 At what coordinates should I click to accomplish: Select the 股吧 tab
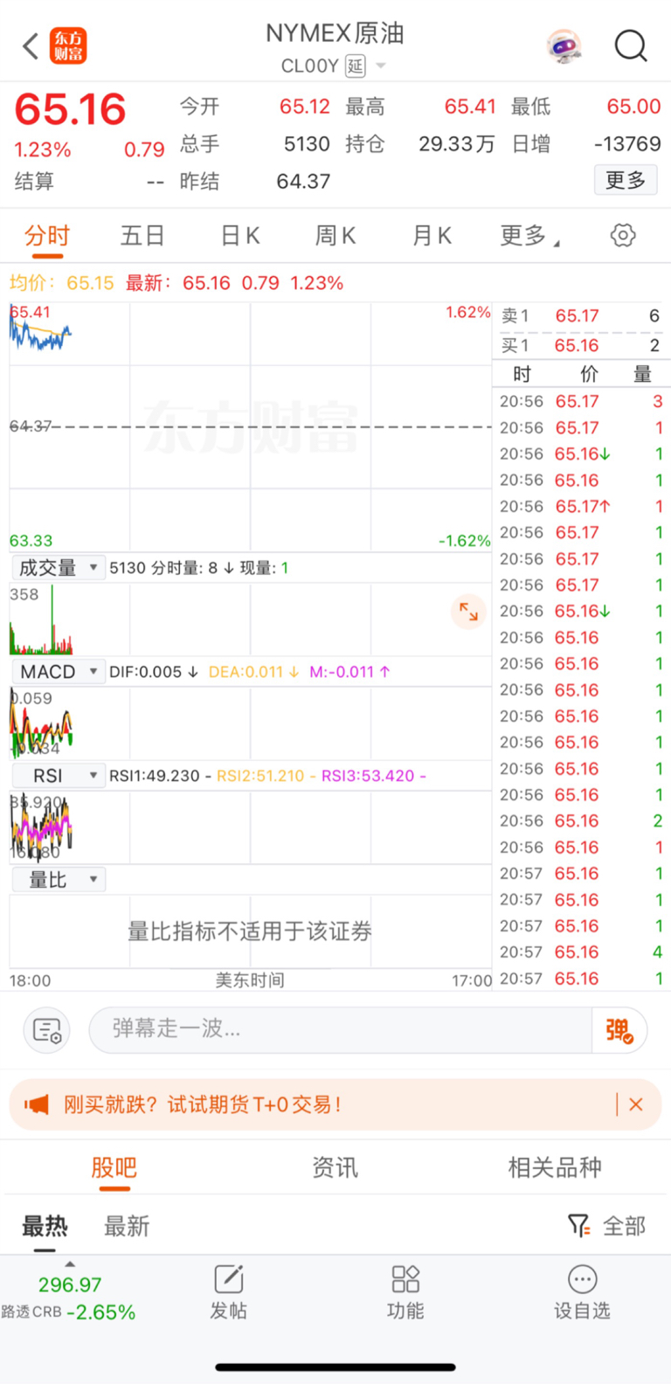[114, 1168]
